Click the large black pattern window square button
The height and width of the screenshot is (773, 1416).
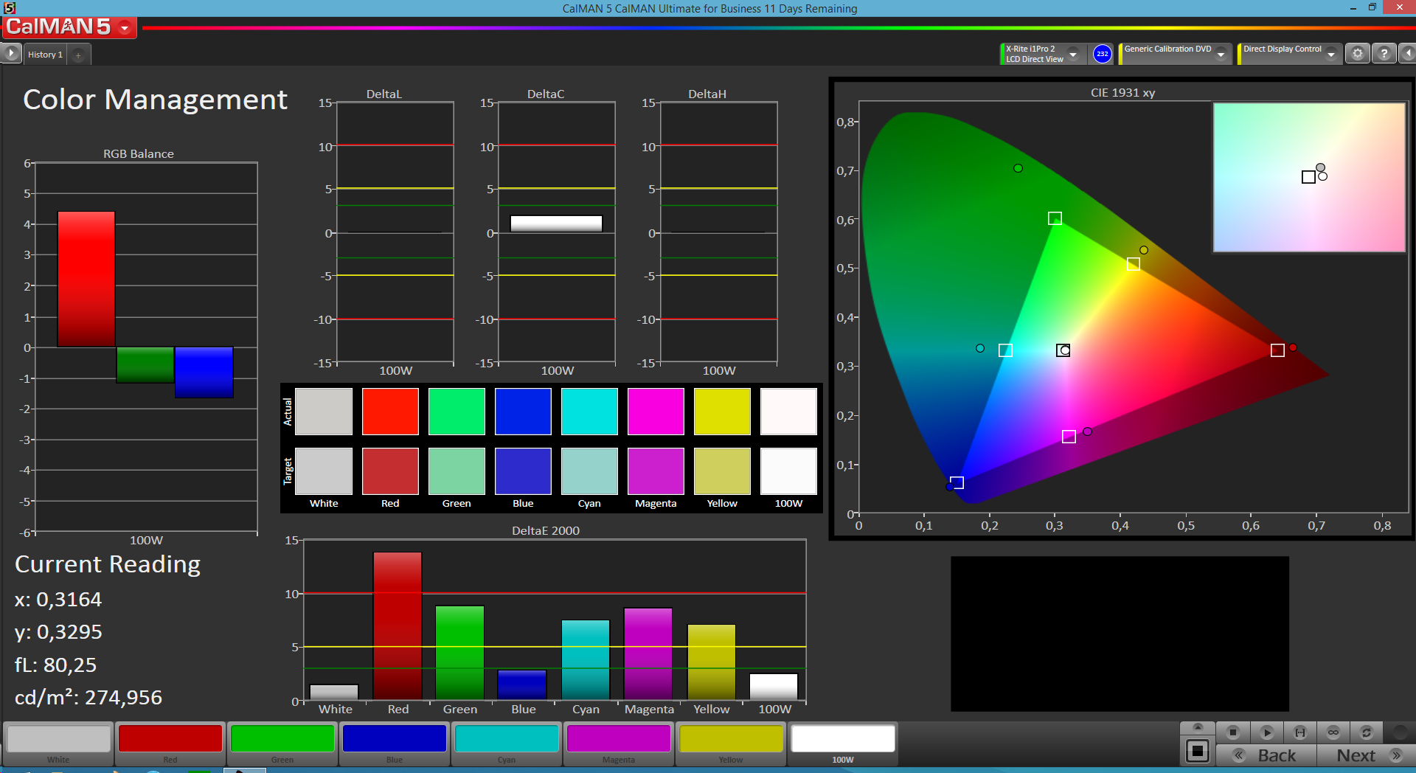(1197, 752)
